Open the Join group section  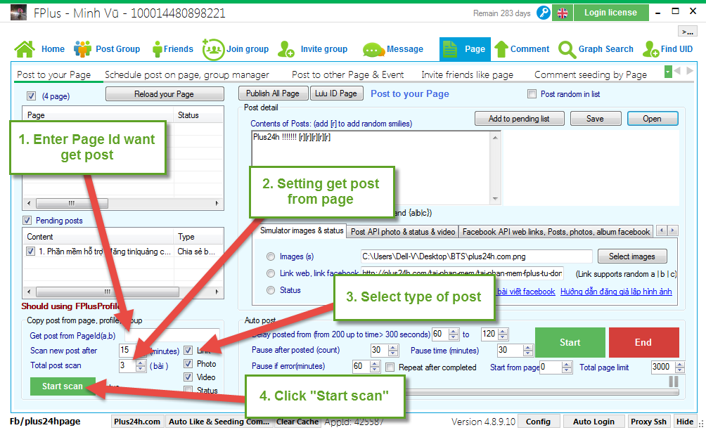click(x=236, y=49)
